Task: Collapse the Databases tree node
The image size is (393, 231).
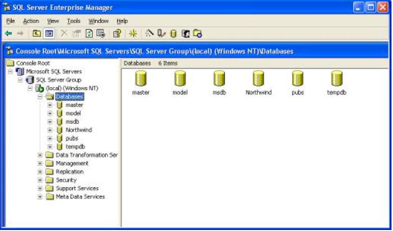Action: pyautogui.click(x=40, y=96)
